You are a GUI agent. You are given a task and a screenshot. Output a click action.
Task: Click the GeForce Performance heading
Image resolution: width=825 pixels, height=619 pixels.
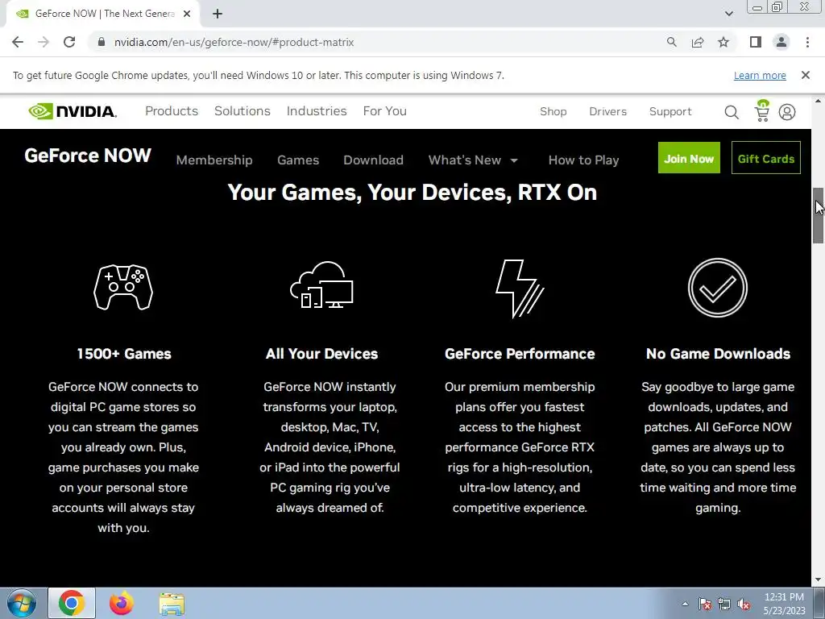[520, 354]
